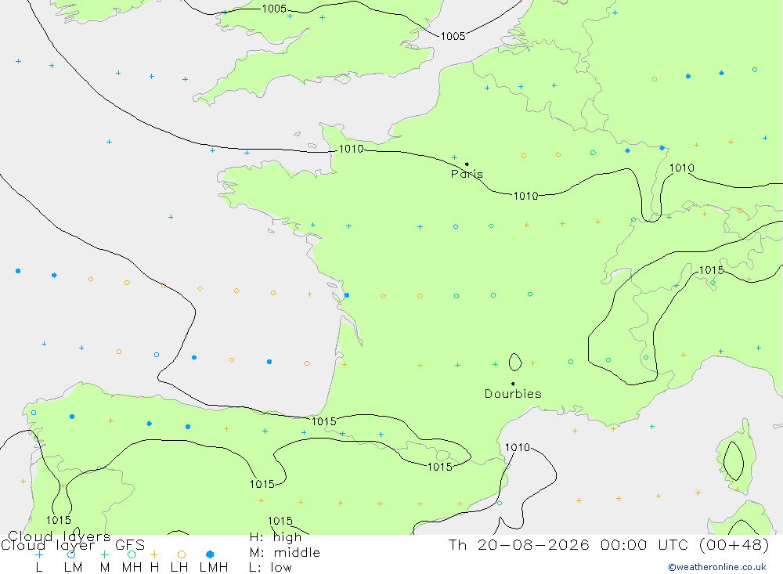Click the 1010 isobar label southeast of Paris
783x574 pixels.
(526, 196)
